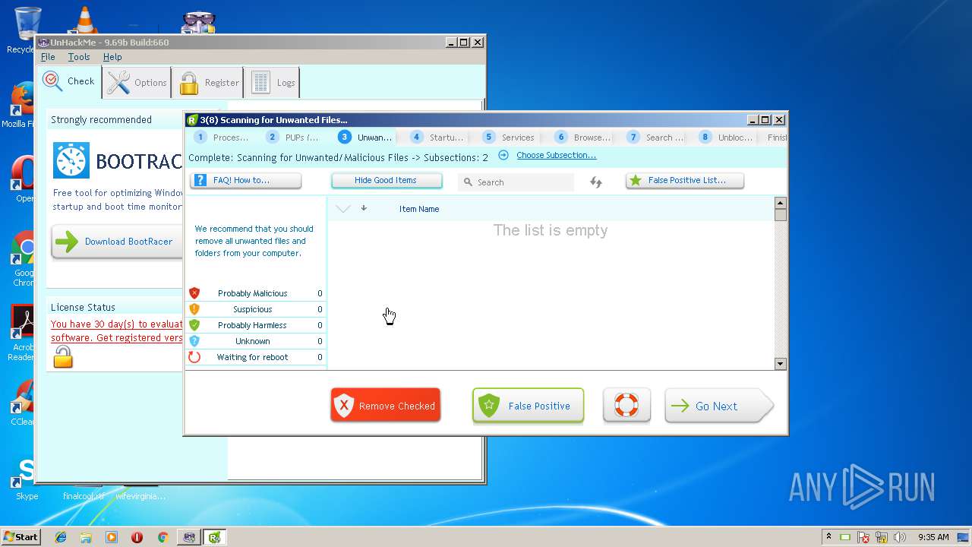The height and width of the screenshot is (547, 972).
Task: Toggle the check-all chevron in list header
Action: click(x=343, y=209)
